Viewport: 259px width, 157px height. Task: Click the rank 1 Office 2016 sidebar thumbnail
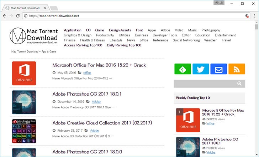click(x=188, y=120)
